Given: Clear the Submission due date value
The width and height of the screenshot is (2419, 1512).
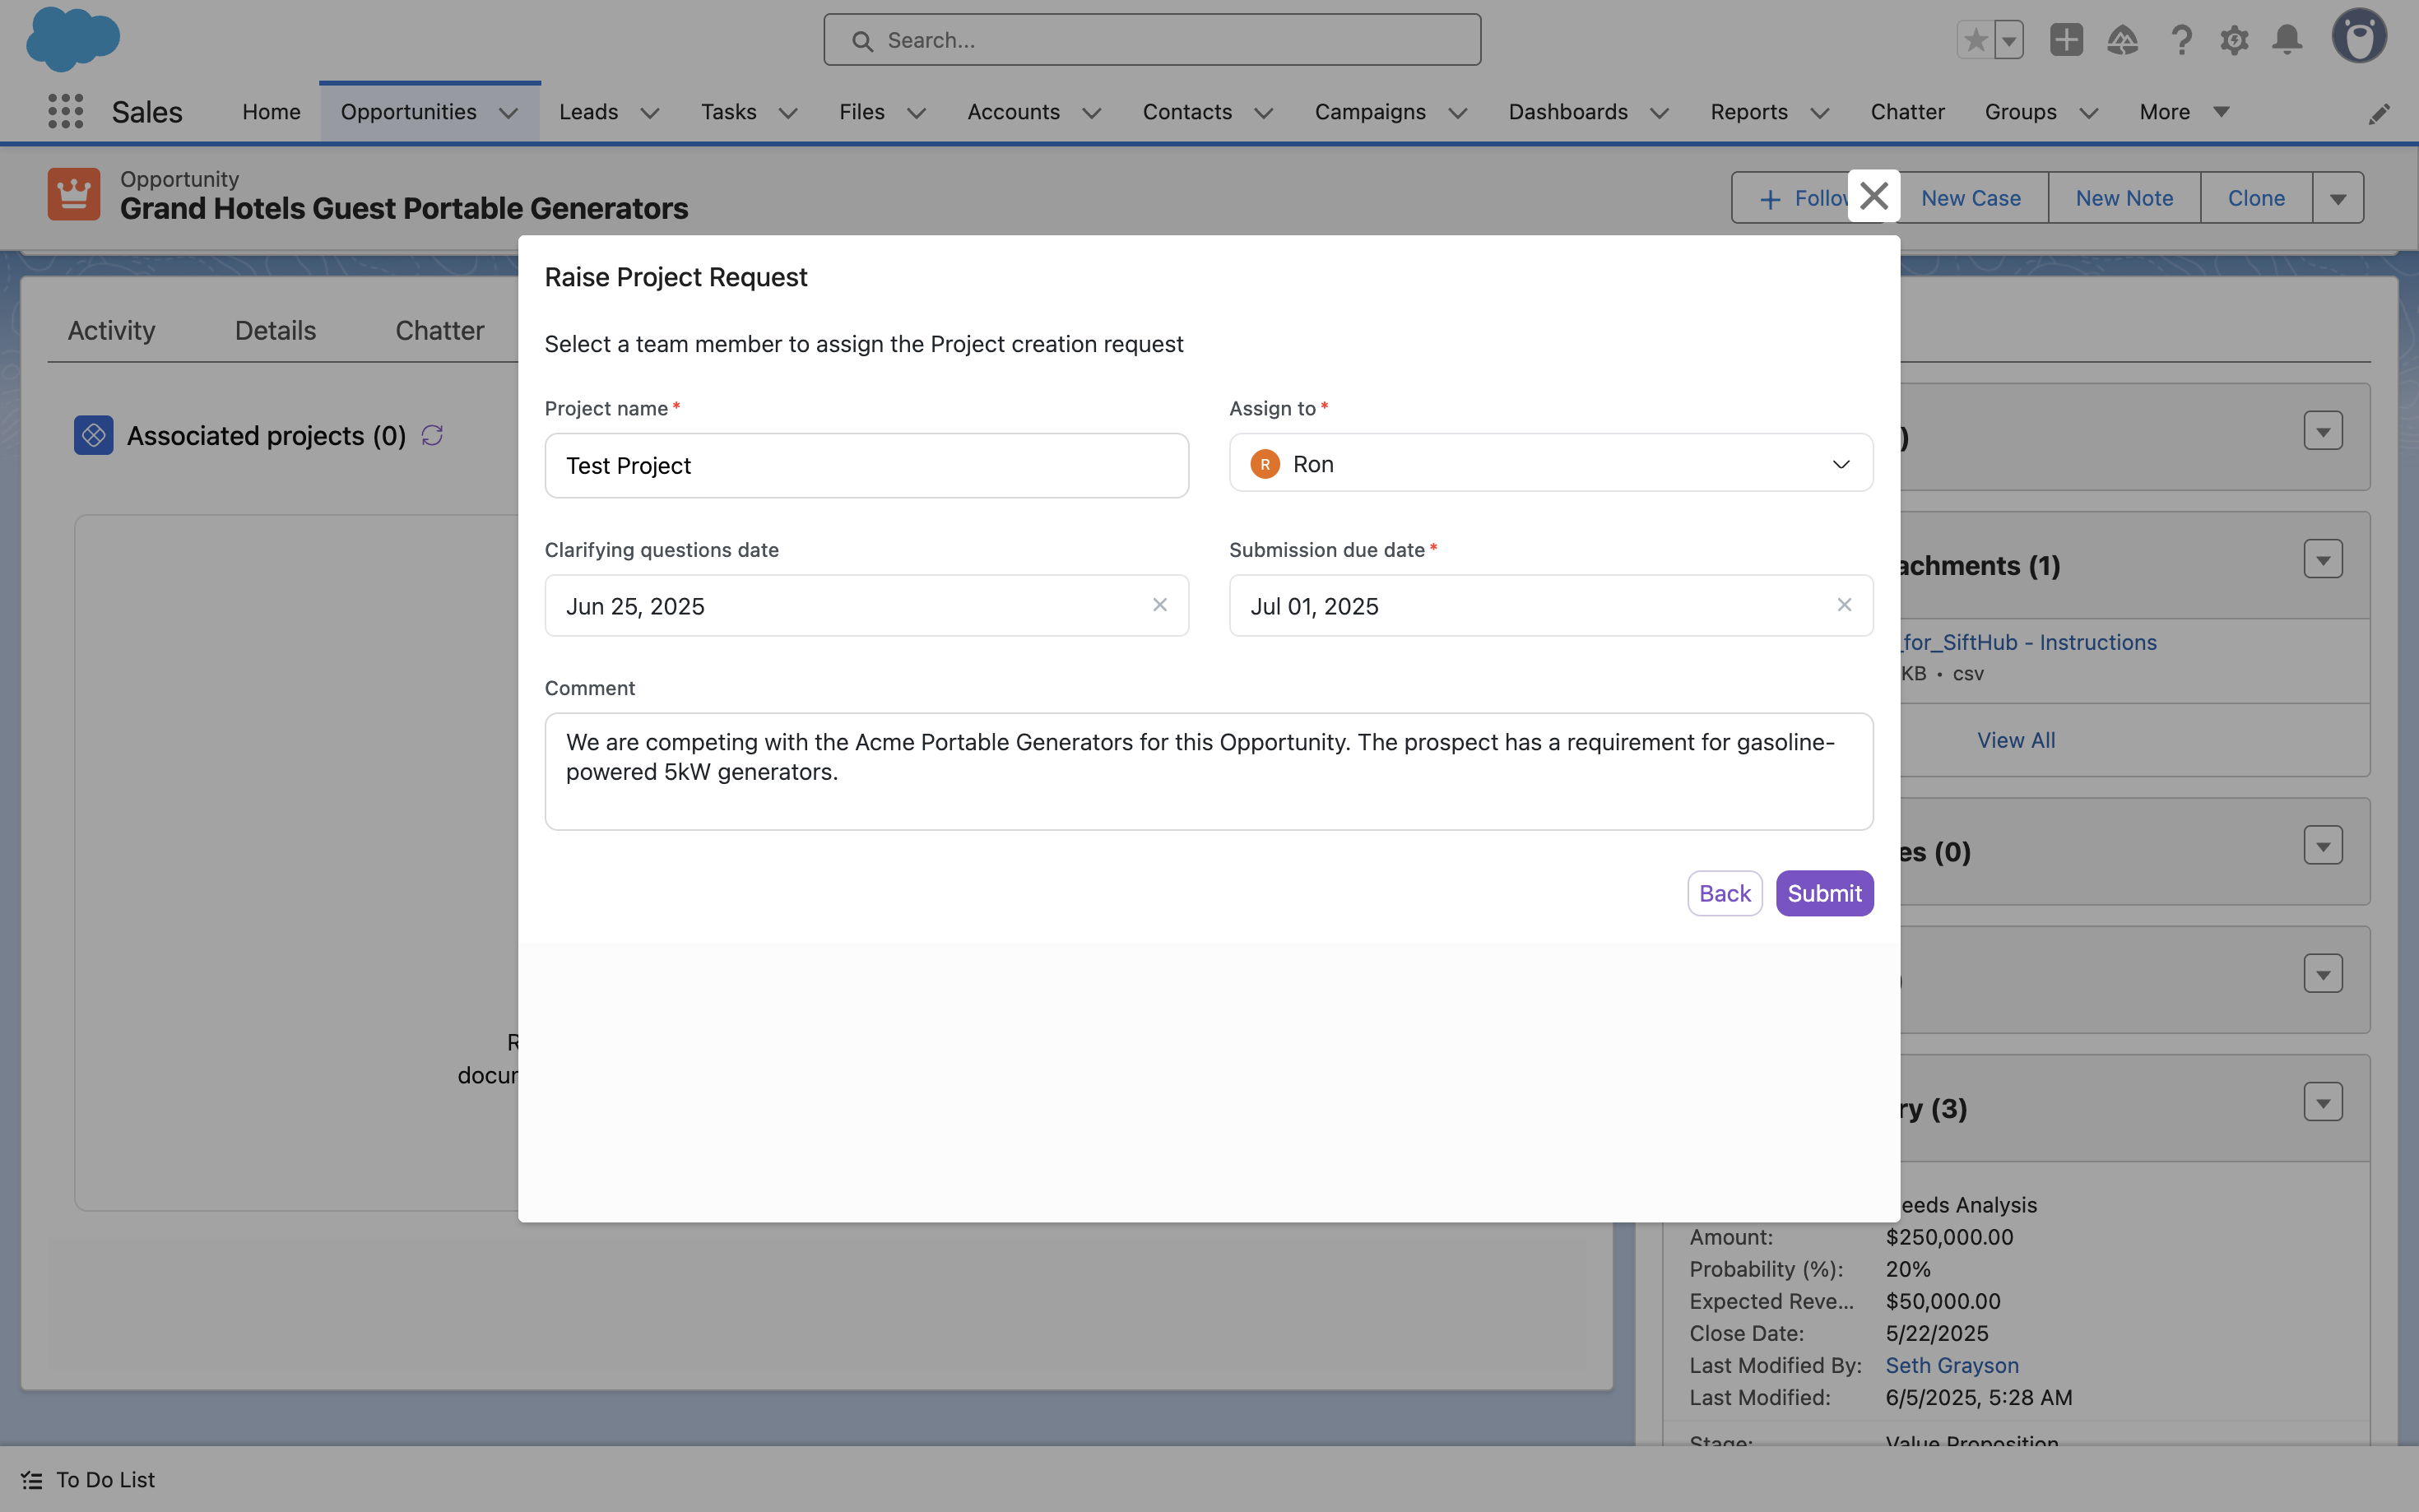Looking at the screenshot, I should pos(1844,605).
